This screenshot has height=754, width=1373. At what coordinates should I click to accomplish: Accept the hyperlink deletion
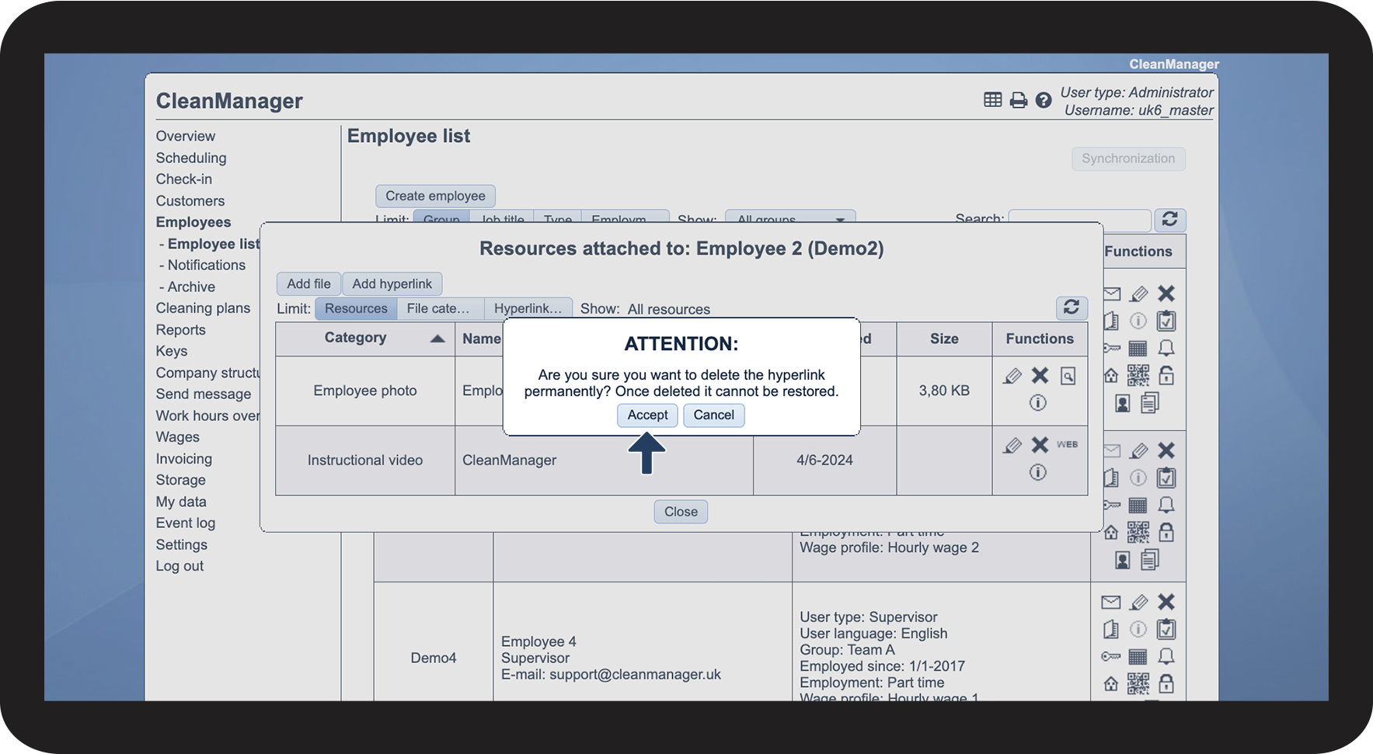point(647,415)
